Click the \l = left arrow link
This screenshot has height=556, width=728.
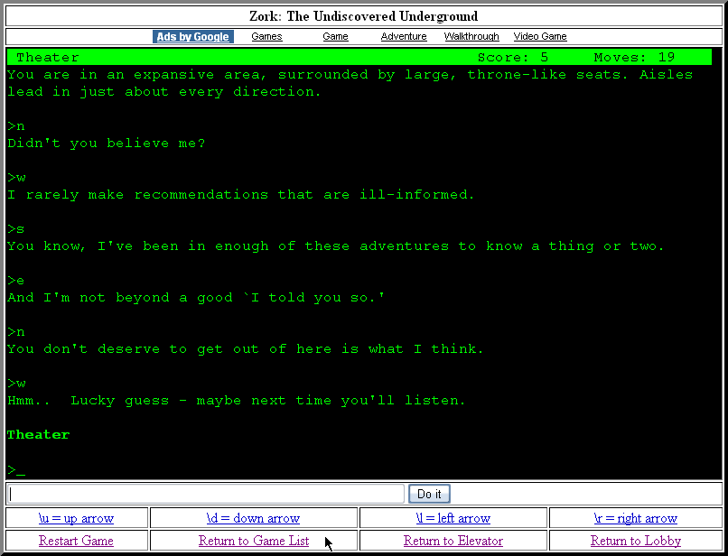pyautogui.click(x=453, y=518)
